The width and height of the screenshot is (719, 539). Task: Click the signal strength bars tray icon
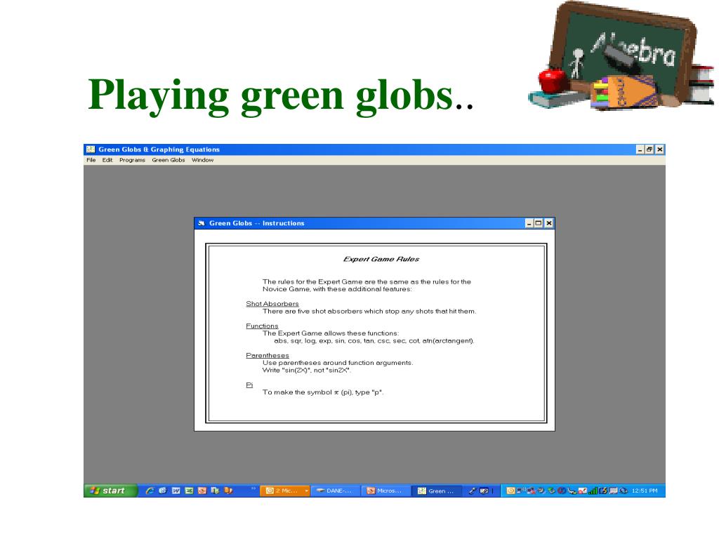click(593, 491)
